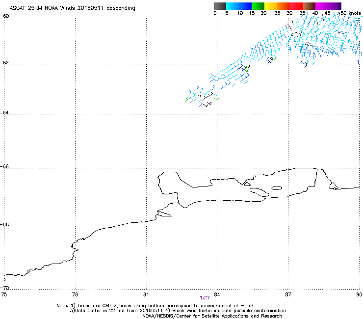Click the NOAA/NESDIS Center for Satellite Applications credit
Screen dimensions: 363x319
[212, 316]
